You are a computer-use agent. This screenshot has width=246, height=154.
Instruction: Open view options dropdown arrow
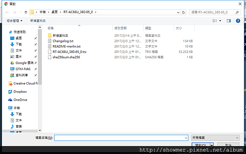(x=220, y=21)
